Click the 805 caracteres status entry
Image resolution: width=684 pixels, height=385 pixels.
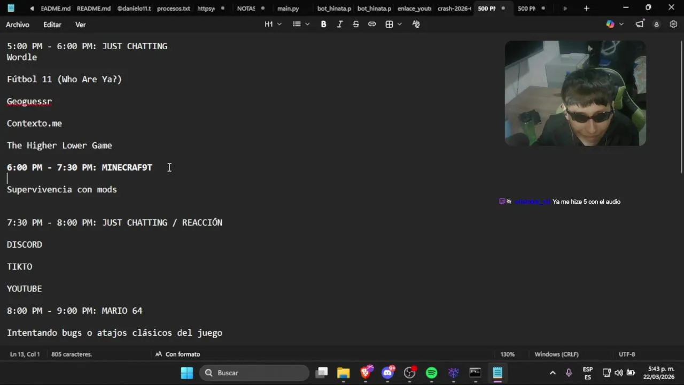point(72,354)
